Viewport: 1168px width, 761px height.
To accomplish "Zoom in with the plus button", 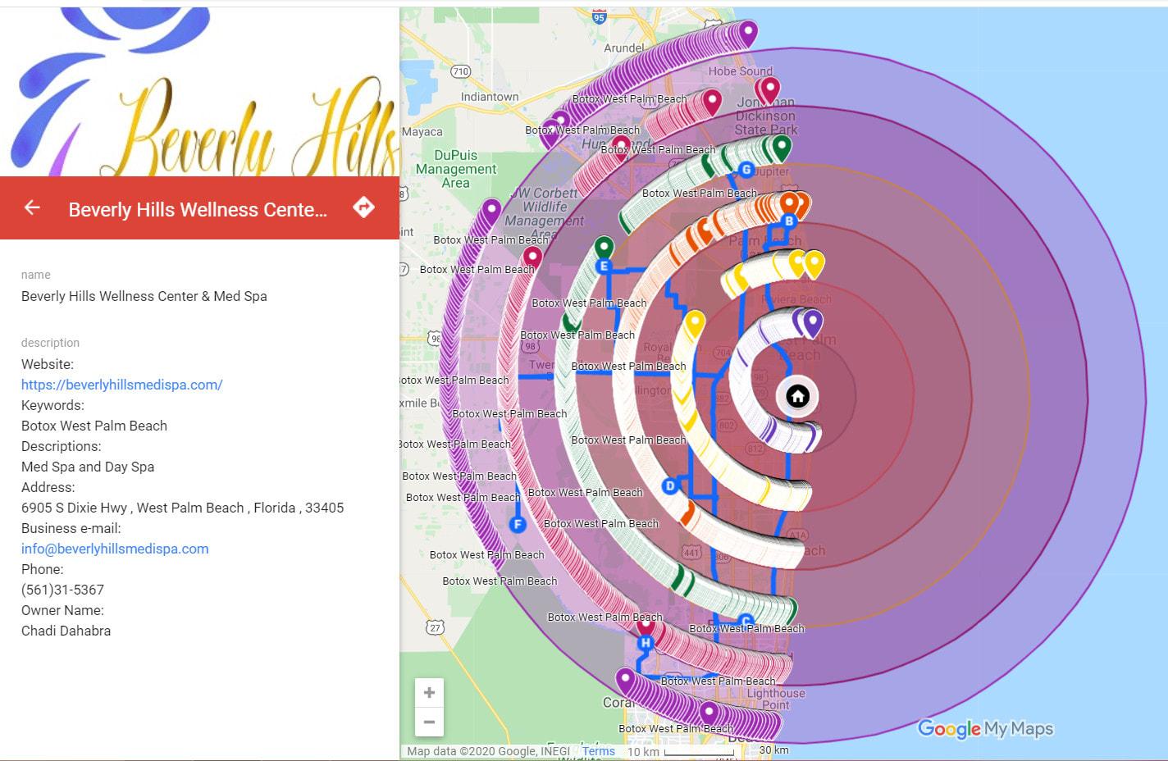I will click(429, 692).
